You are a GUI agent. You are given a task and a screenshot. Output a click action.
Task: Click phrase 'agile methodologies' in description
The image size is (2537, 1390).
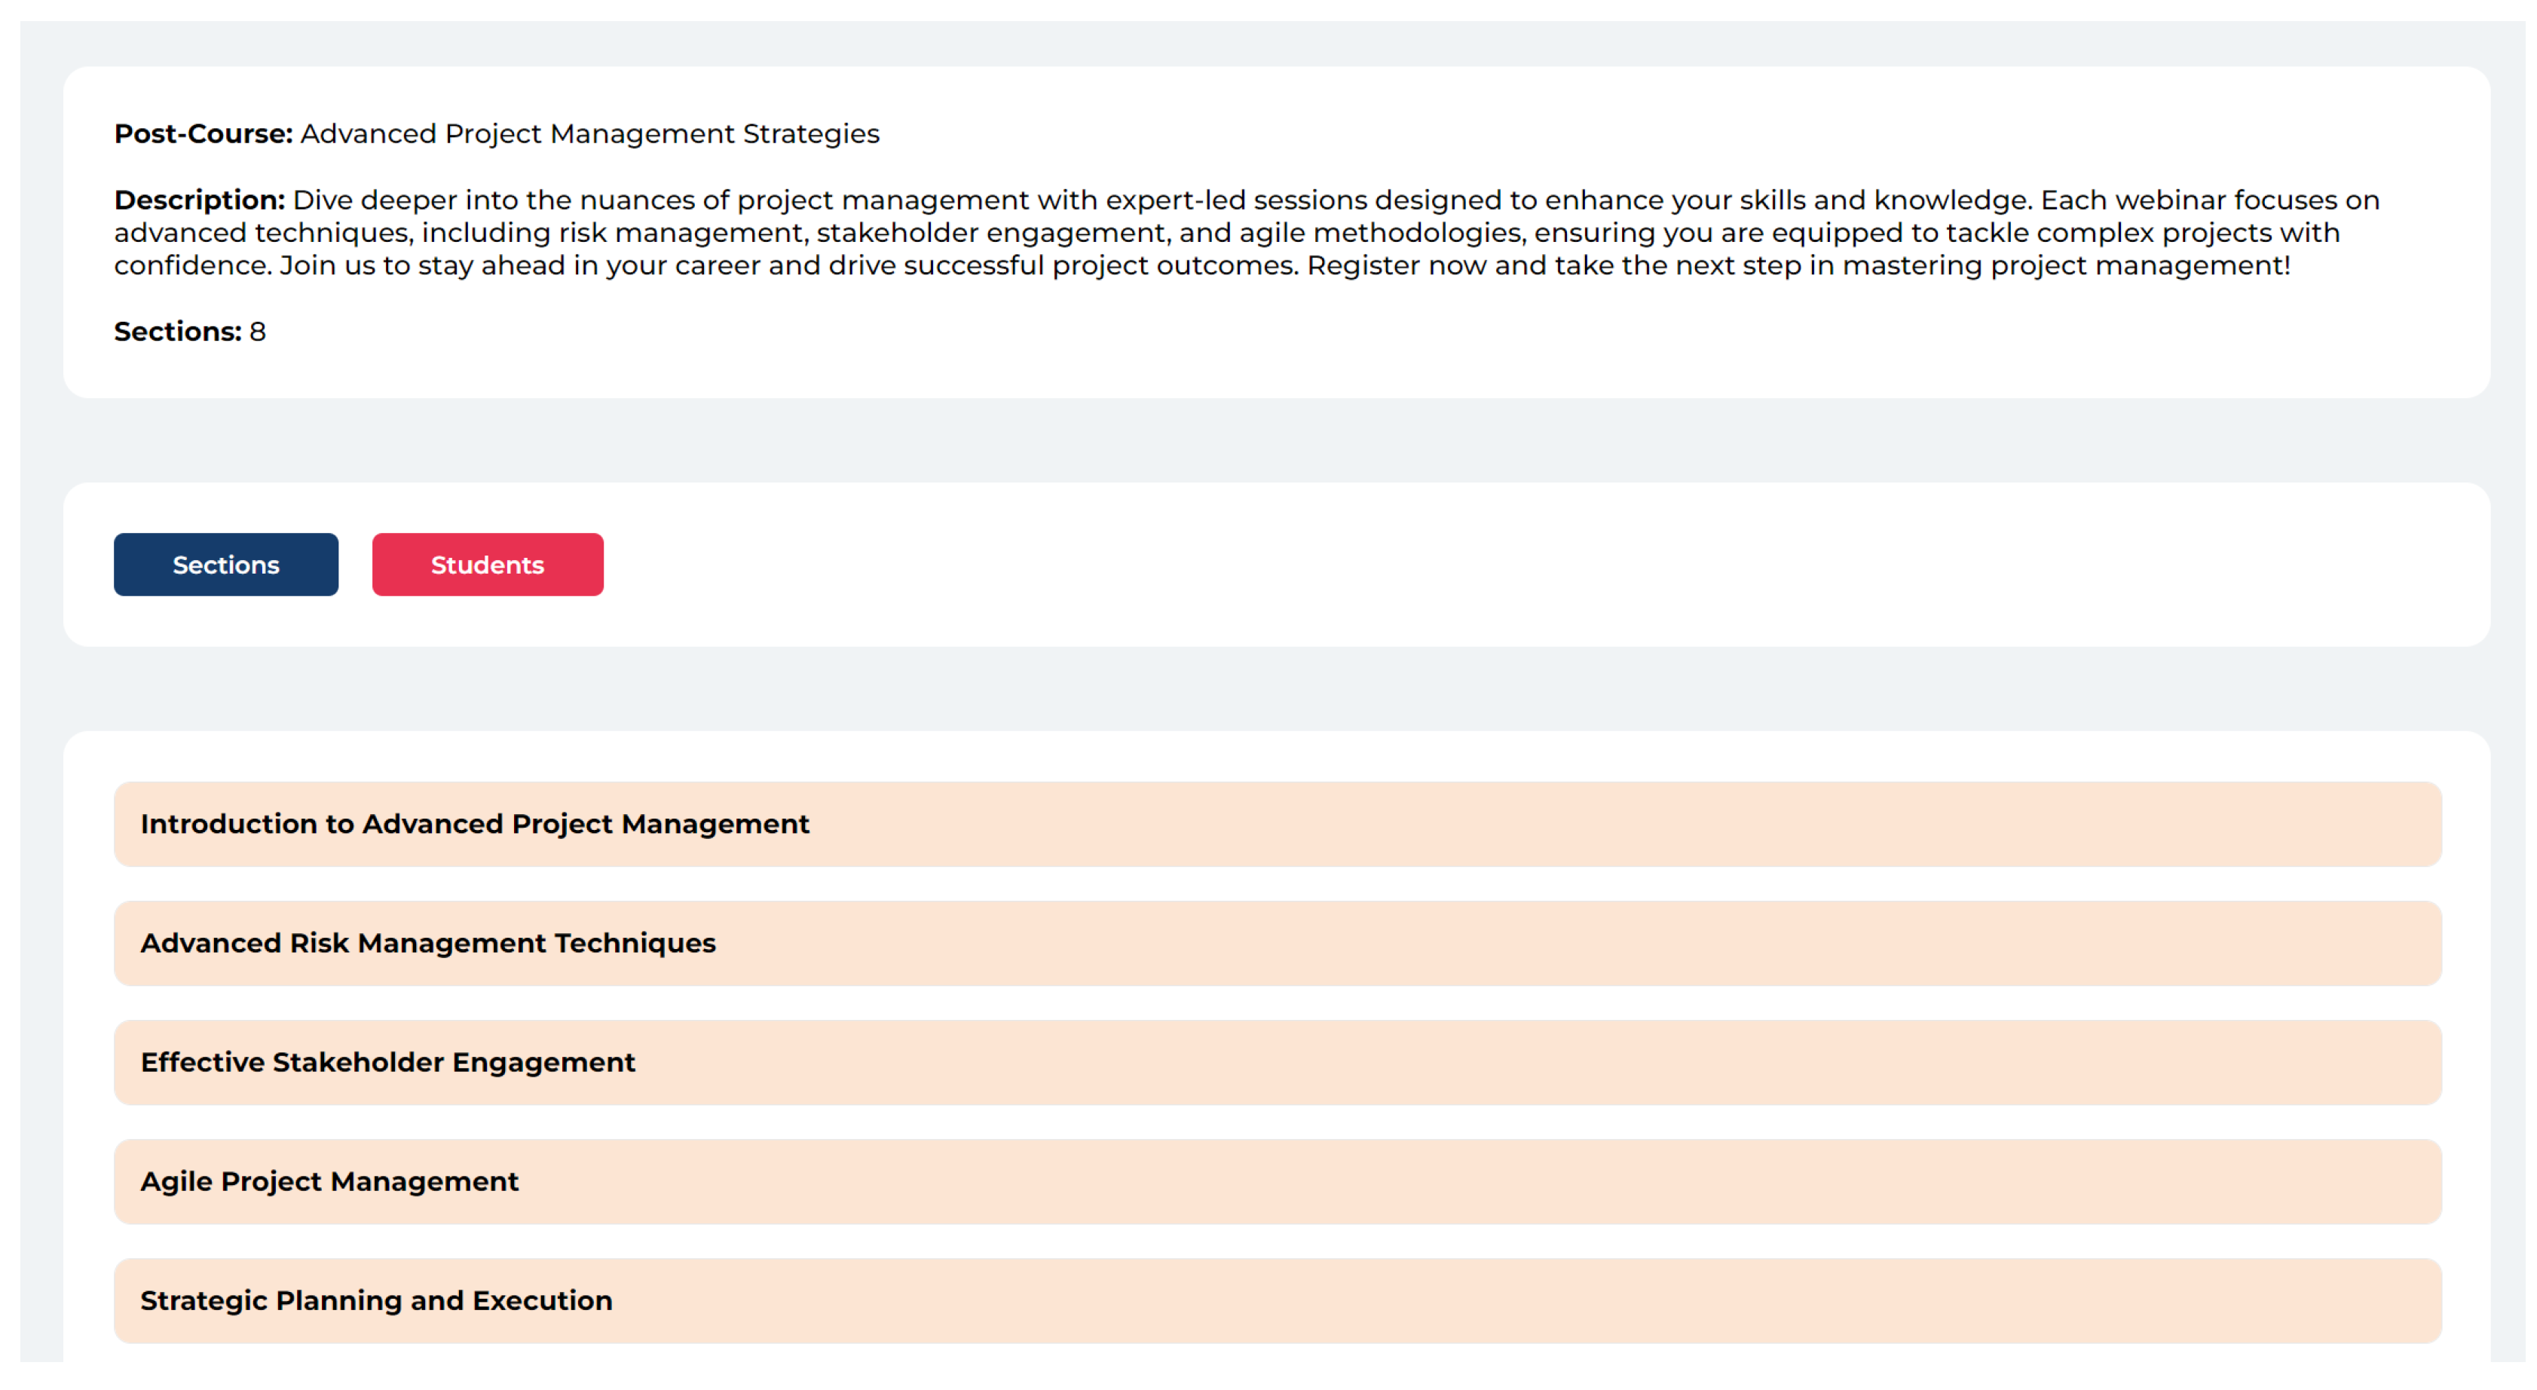tap(1381, 234)
